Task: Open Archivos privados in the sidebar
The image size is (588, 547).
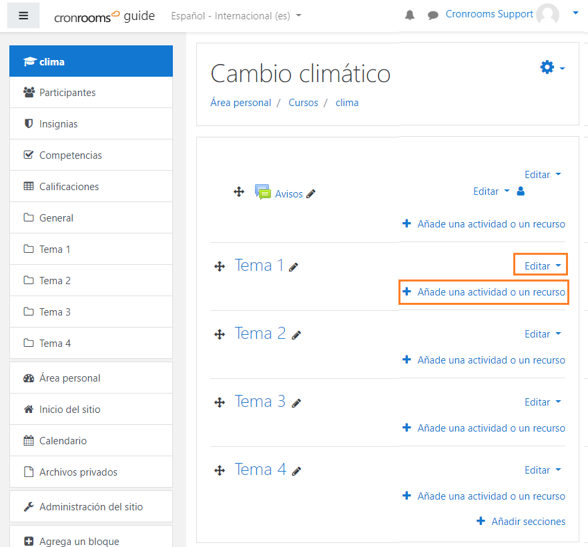Action: click(x=91, y=472)
